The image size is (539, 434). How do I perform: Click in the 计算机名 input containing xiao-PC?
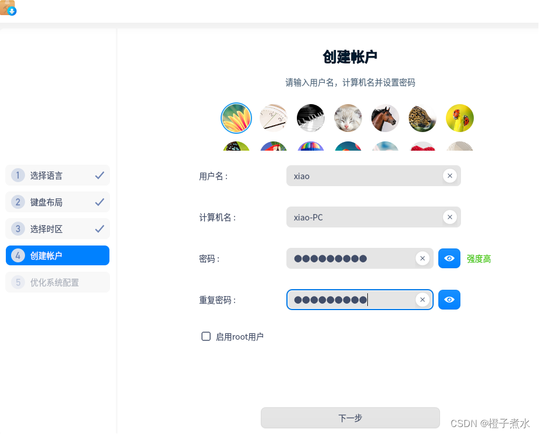point(373,217)
